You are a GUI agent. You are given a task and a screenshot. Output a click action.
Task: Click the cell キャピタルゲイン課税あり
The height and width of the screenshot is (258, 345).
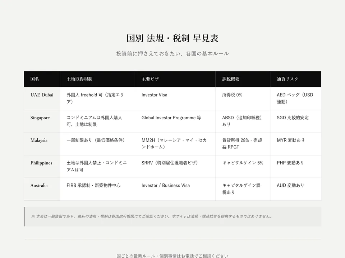(x=243, y=189)
